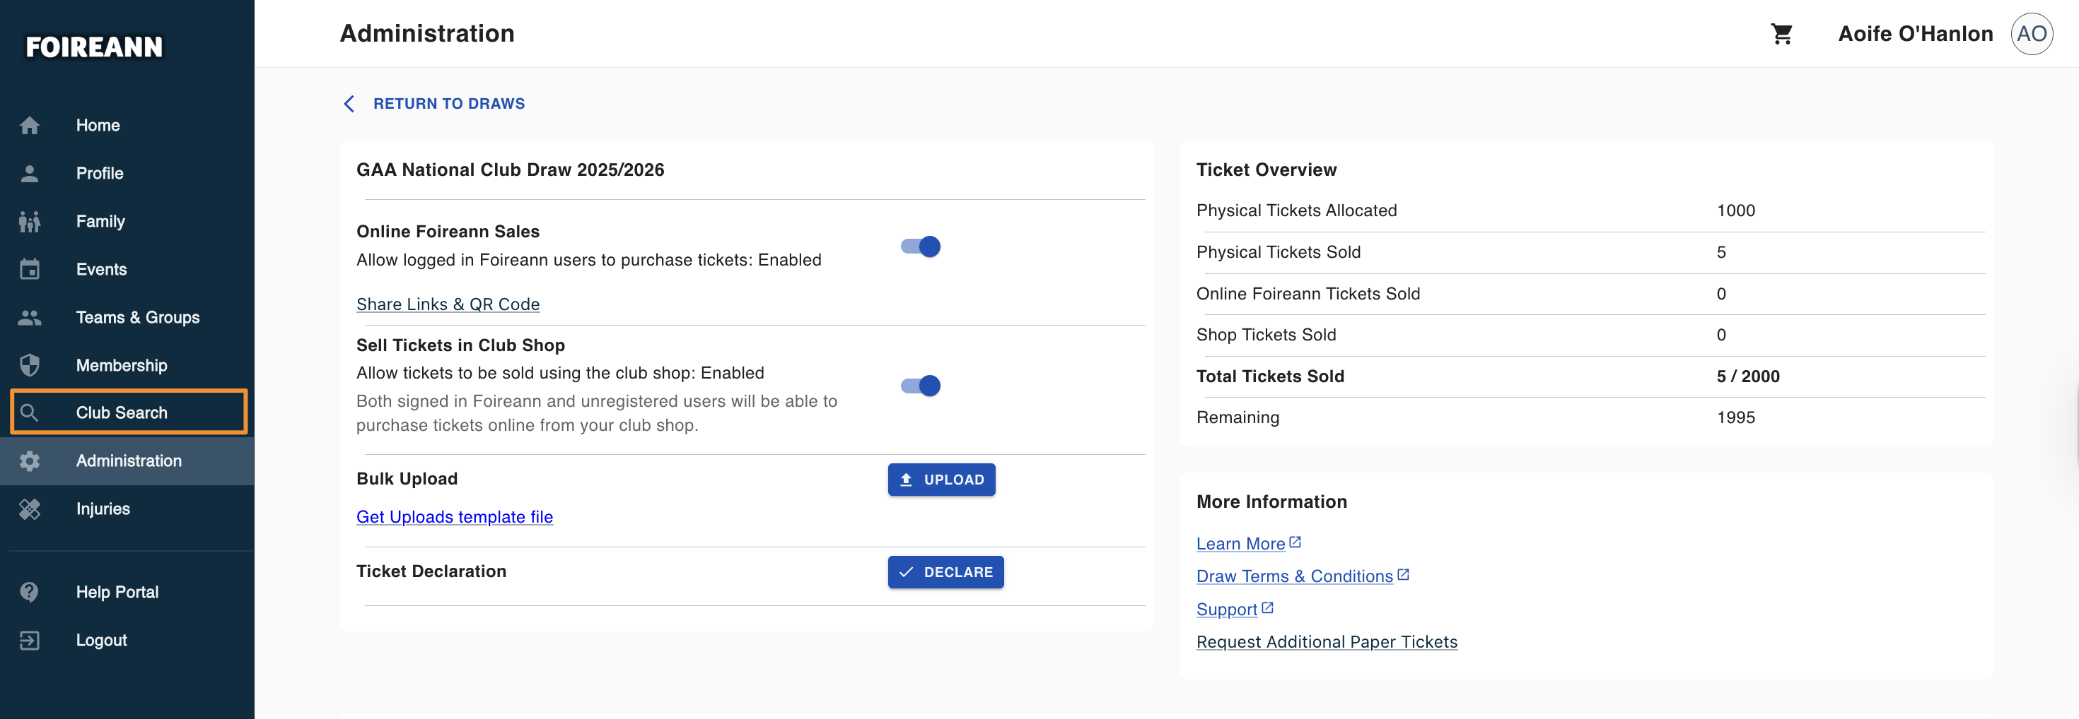Click the AO user avatar
This screenshot has width=2079, height=719.
point(2032,34)
